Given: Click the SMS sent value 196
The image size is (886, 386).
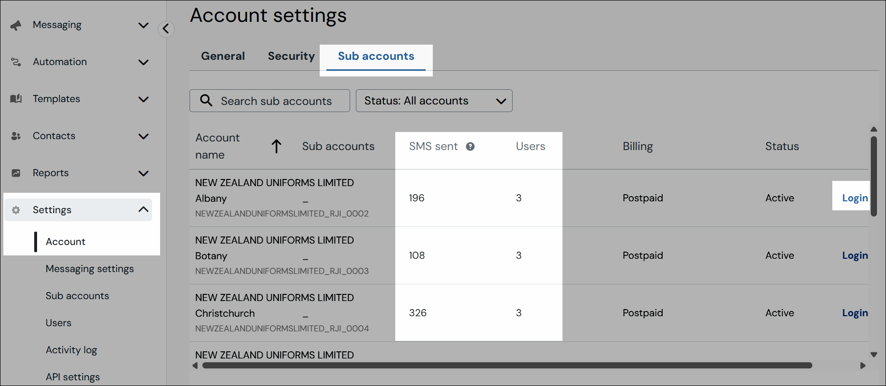Looking at the screenshot, I should point(417,198).
